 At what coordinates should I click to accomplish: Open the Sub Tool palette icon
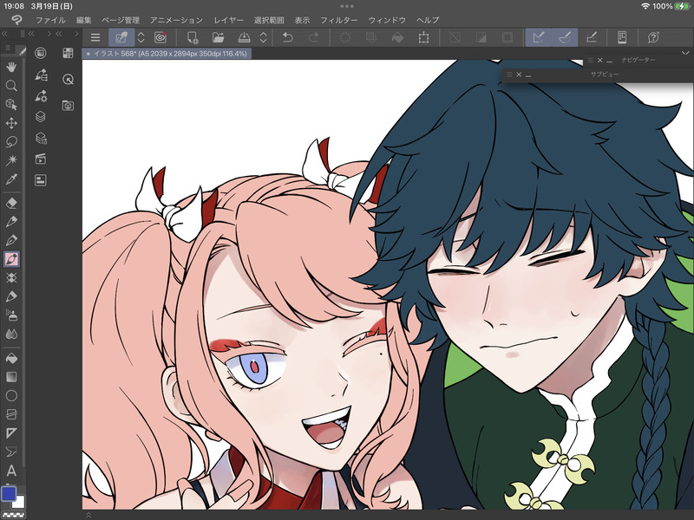(41, 75)
